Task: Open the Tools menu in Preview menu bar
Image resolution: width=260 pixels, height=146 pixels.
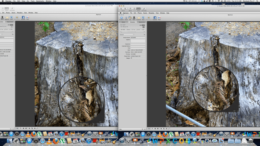Action: [33, 1]
